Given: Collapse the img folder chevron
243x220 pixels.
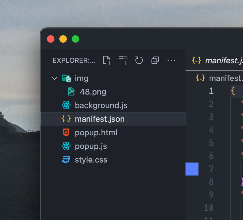Looking at the screenshot, I should (54, 78).
